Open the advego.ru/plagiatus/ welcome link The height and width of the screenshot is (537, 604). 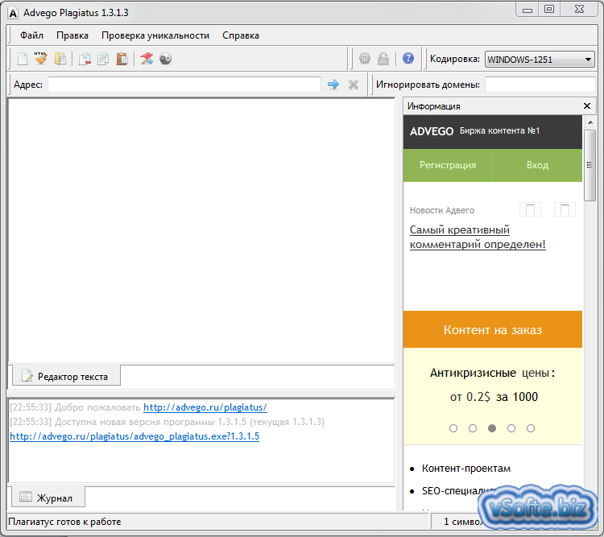(205, 407)
